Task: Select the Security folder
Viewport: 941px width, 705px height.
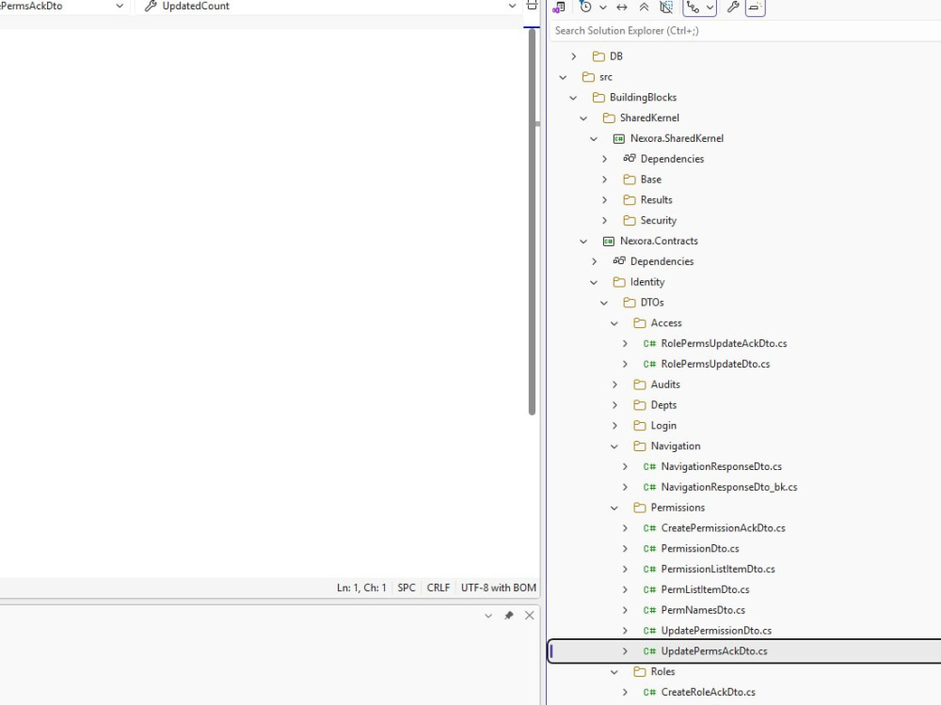Action: tap(659, 221)
